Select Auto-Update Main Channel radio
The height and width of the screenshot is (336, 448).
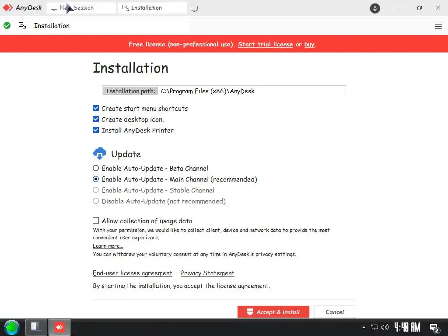pyautogui.click(x=96, y=179)
